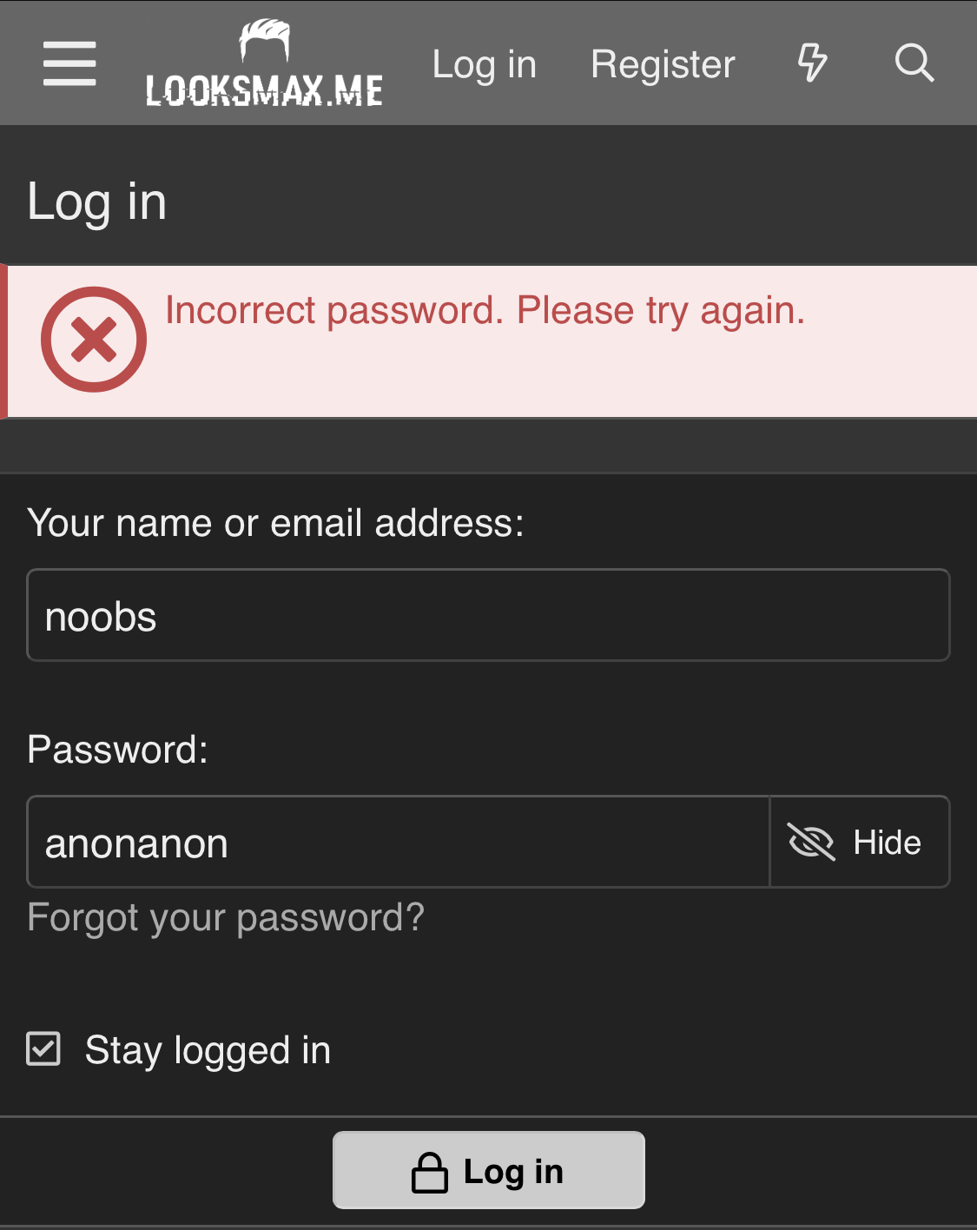The width and height of the screenshot is (977, 1230).
Task: Click the crossed-out eye icon
Action: point(810,842)
